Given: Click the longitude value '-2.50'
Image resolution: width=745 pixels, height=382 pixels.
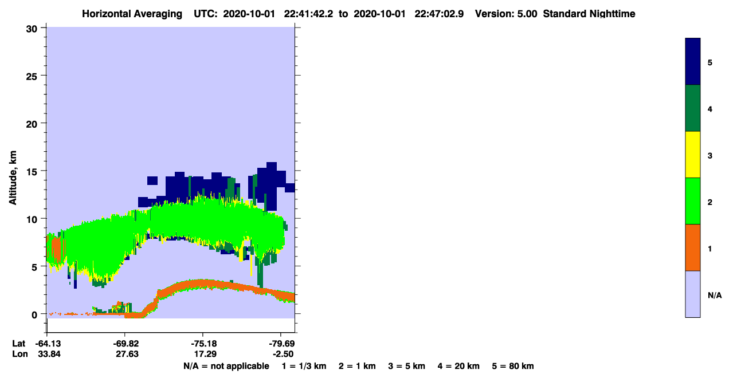Looking at the screenshot, I should pyautogui.click(x=281, y=354).
